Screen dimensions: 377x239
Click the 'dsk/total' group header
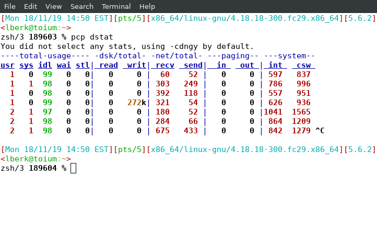point(120,56)
